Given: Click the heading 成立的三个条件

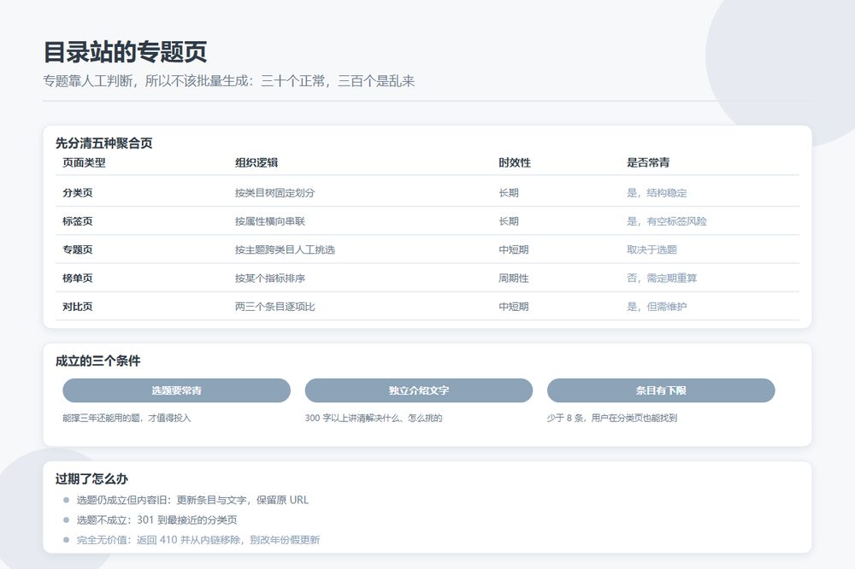Looking at the screenshot, I should coord(97,361).
